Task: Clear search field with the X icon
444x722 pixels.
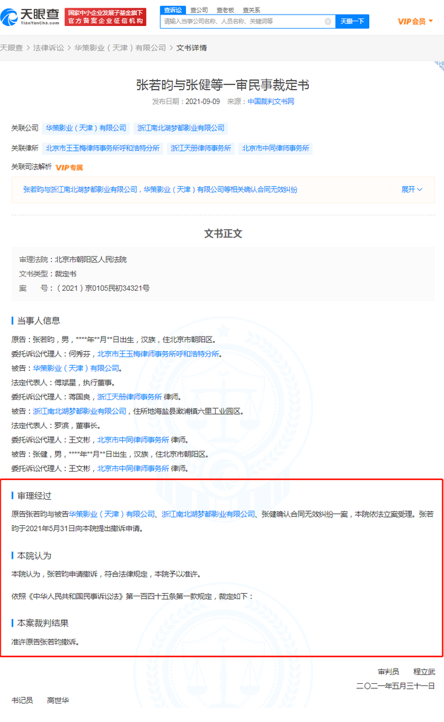Action: (x=327, y=21)
